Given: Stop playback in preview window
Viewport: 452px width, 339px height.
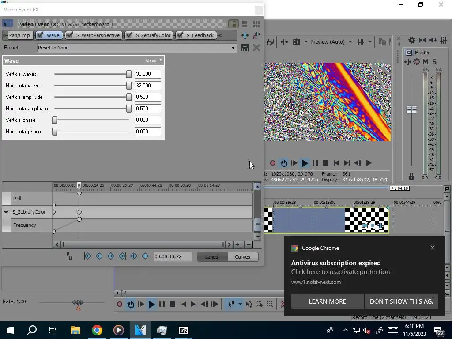Looking at the screenshot, I should 326,163.
